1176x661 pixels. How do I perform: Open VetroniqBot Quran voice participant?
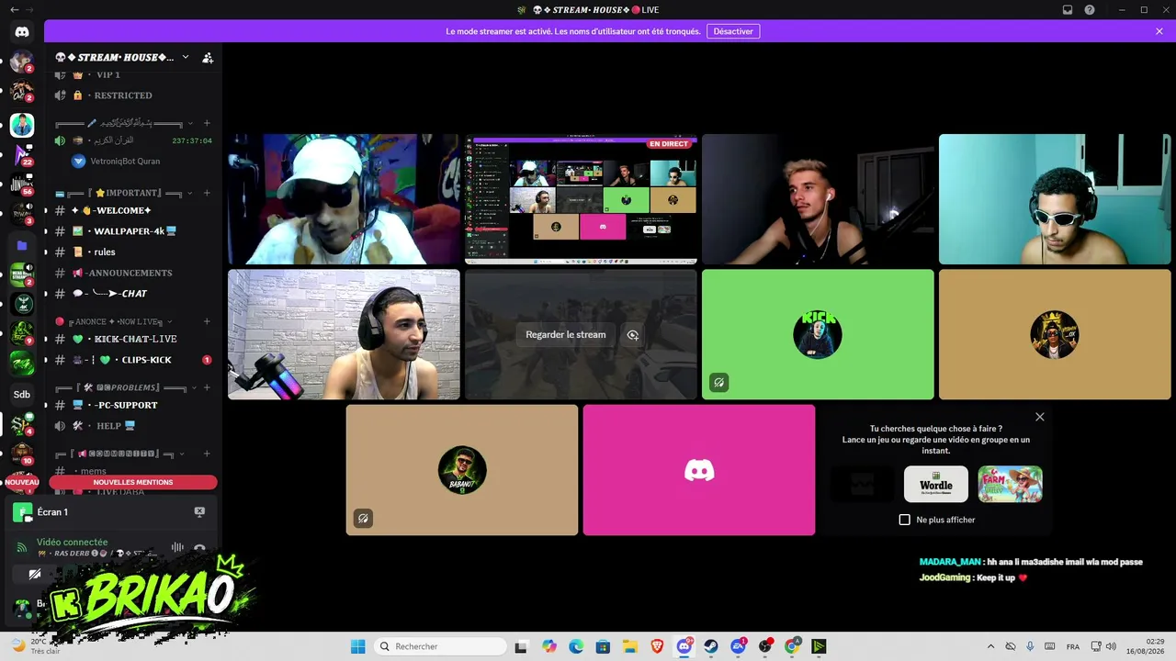tap(134, 161)
